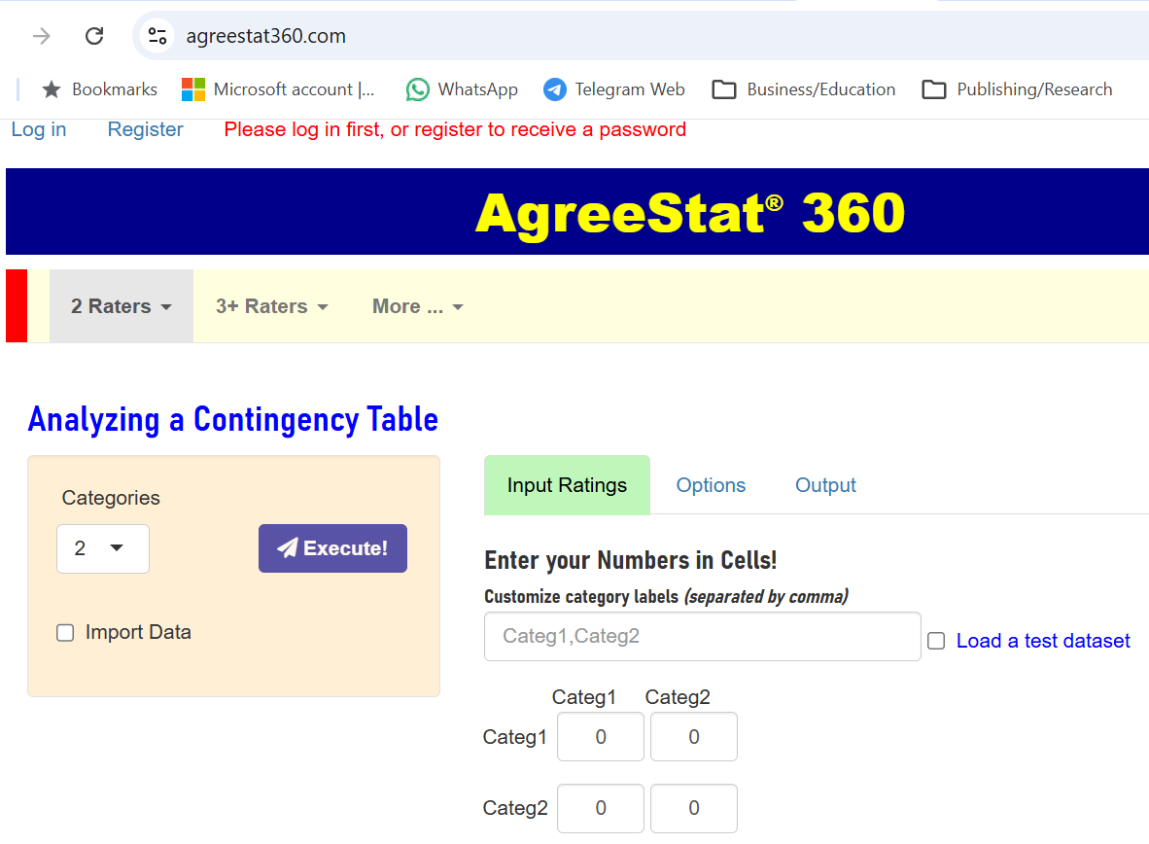This screenshot has height=844, width=1149.
Task: Expand the More ... menu
Action: (x=418, y=305)
